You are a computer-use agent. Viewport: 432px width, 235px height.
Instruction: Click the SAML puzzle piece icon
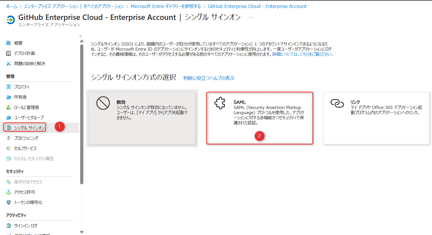220,103
